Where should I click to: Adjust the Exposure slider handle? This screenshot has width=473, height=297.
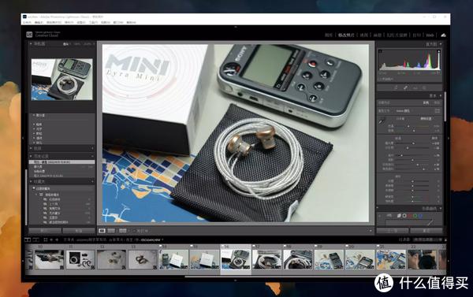pos(413,143)
